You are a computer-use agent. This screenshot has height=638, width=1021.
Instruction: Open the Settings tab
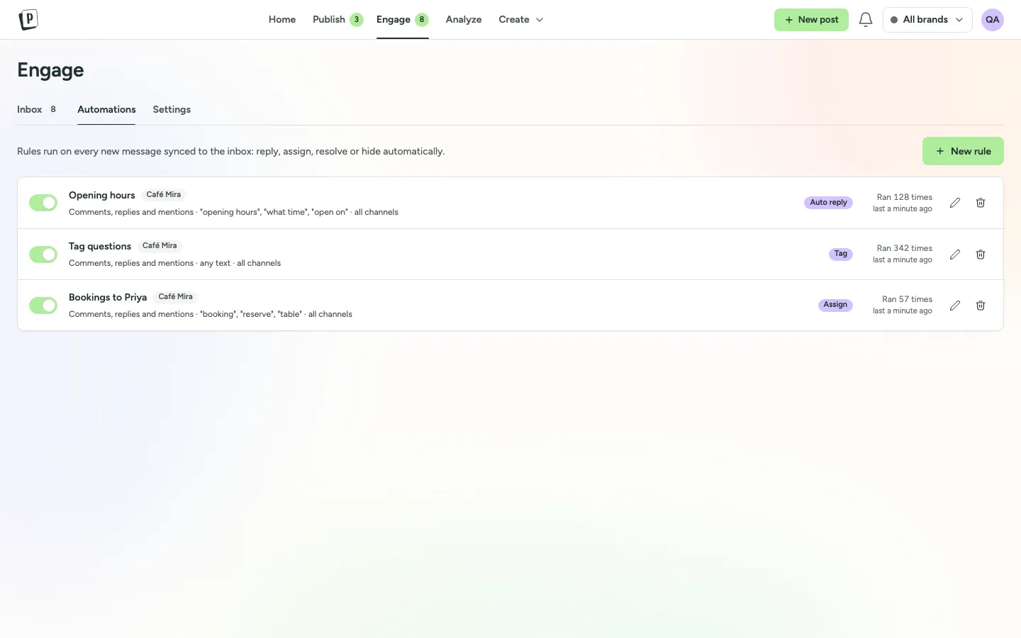172,109
